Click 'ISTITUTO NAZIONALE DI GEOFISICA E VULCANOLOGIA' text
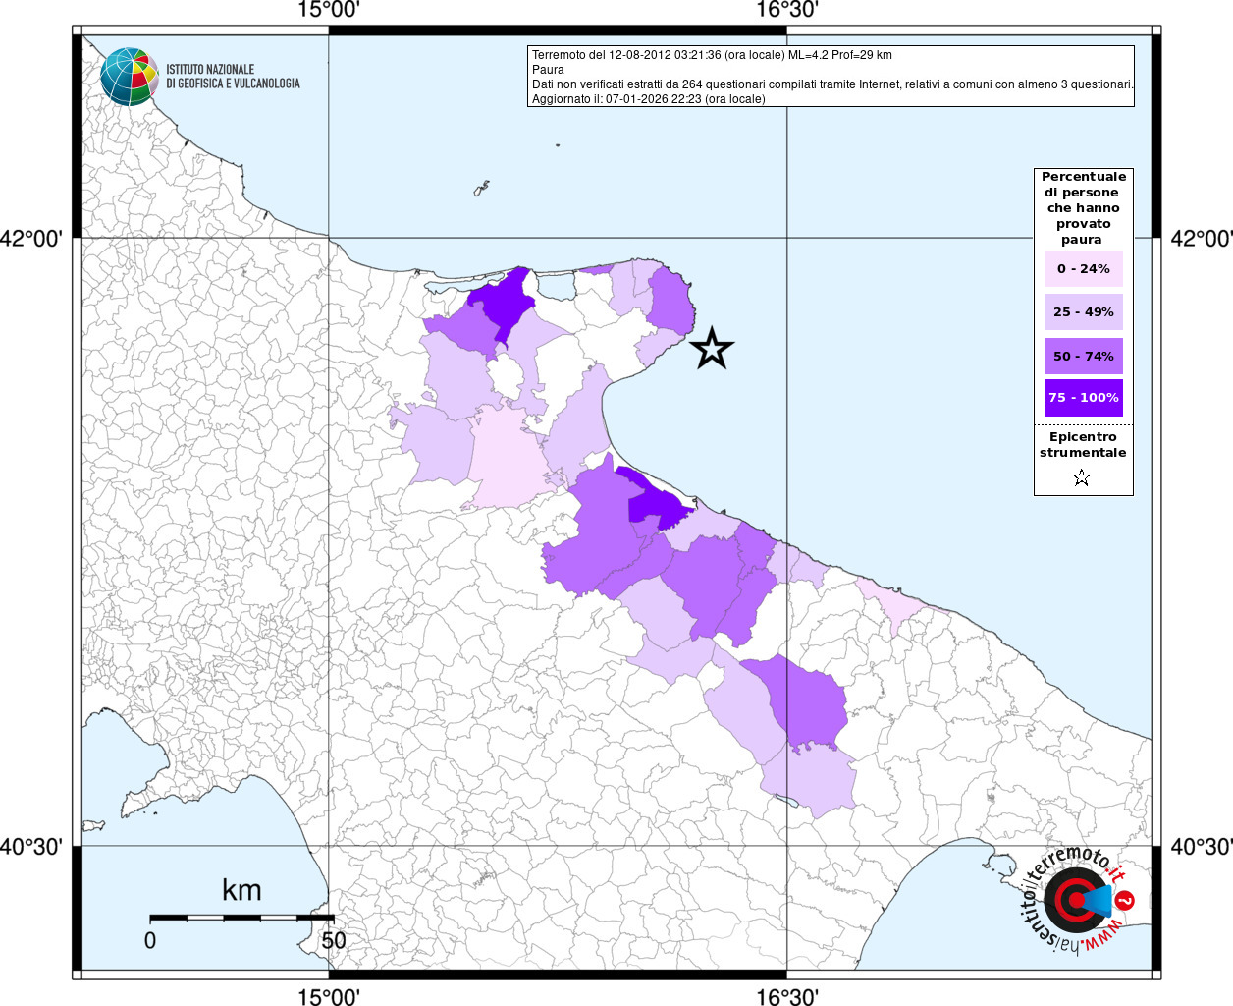This screenshot has height=1006, width=1233. coord(233,77)
